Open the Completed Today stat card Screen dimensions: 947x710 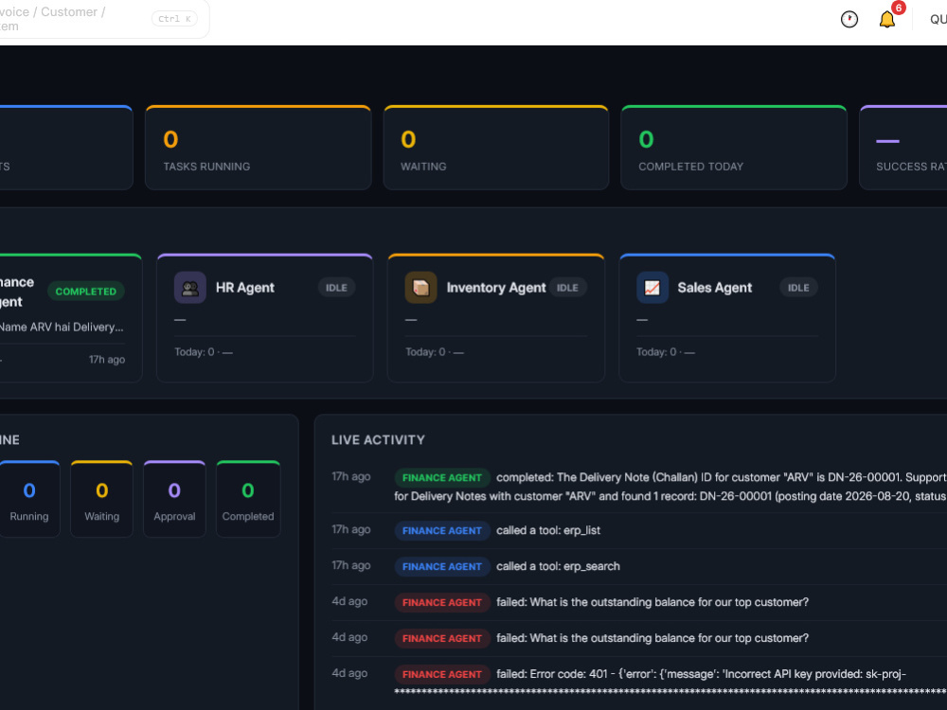pyautogui.click(x=734, y=148)
